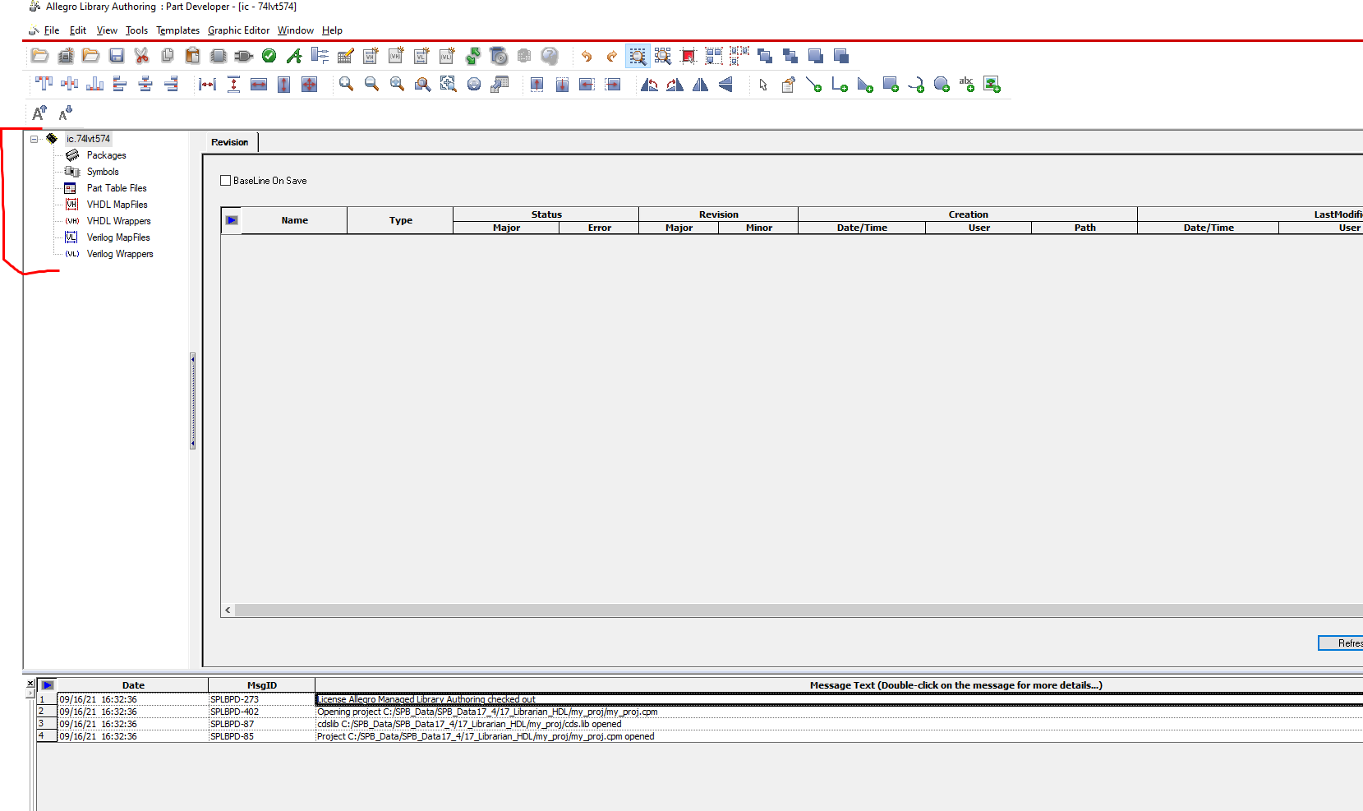Open the Window menu
The image size is (1363, 811).
click(x=296, y=30)
